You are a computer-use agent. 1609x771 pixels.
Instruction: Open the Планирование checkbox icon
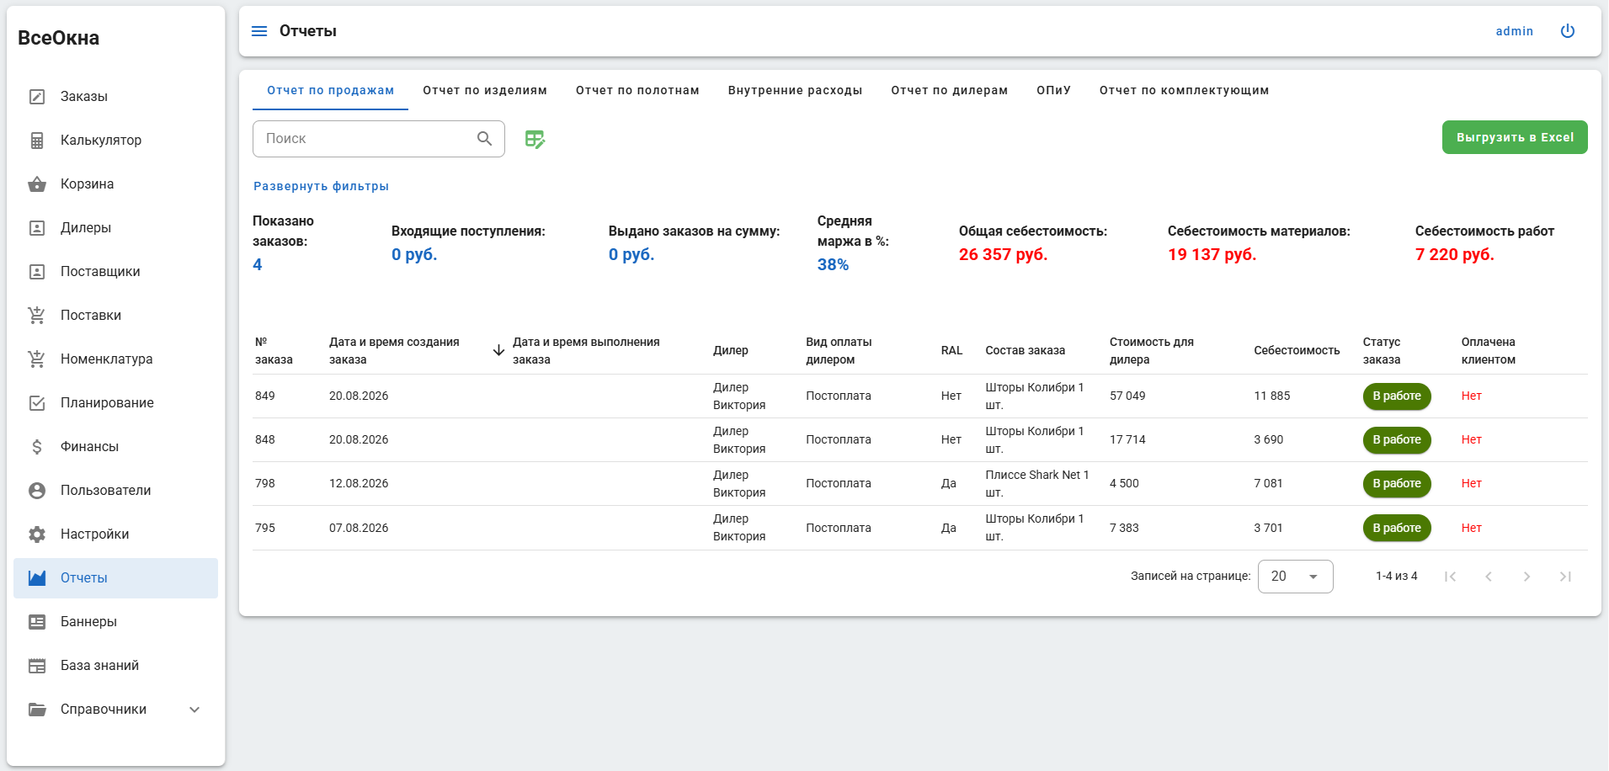(x=37, y=403)
